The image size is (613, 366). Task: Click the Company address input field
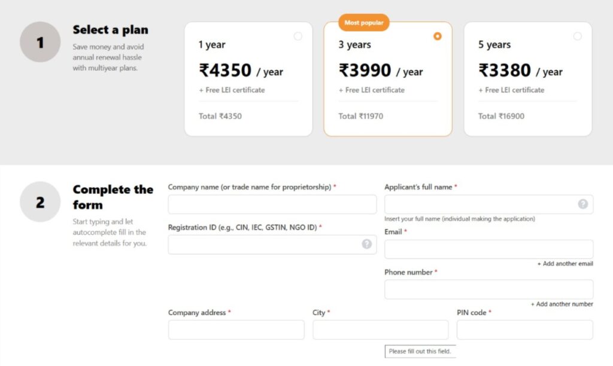(236, 330)
